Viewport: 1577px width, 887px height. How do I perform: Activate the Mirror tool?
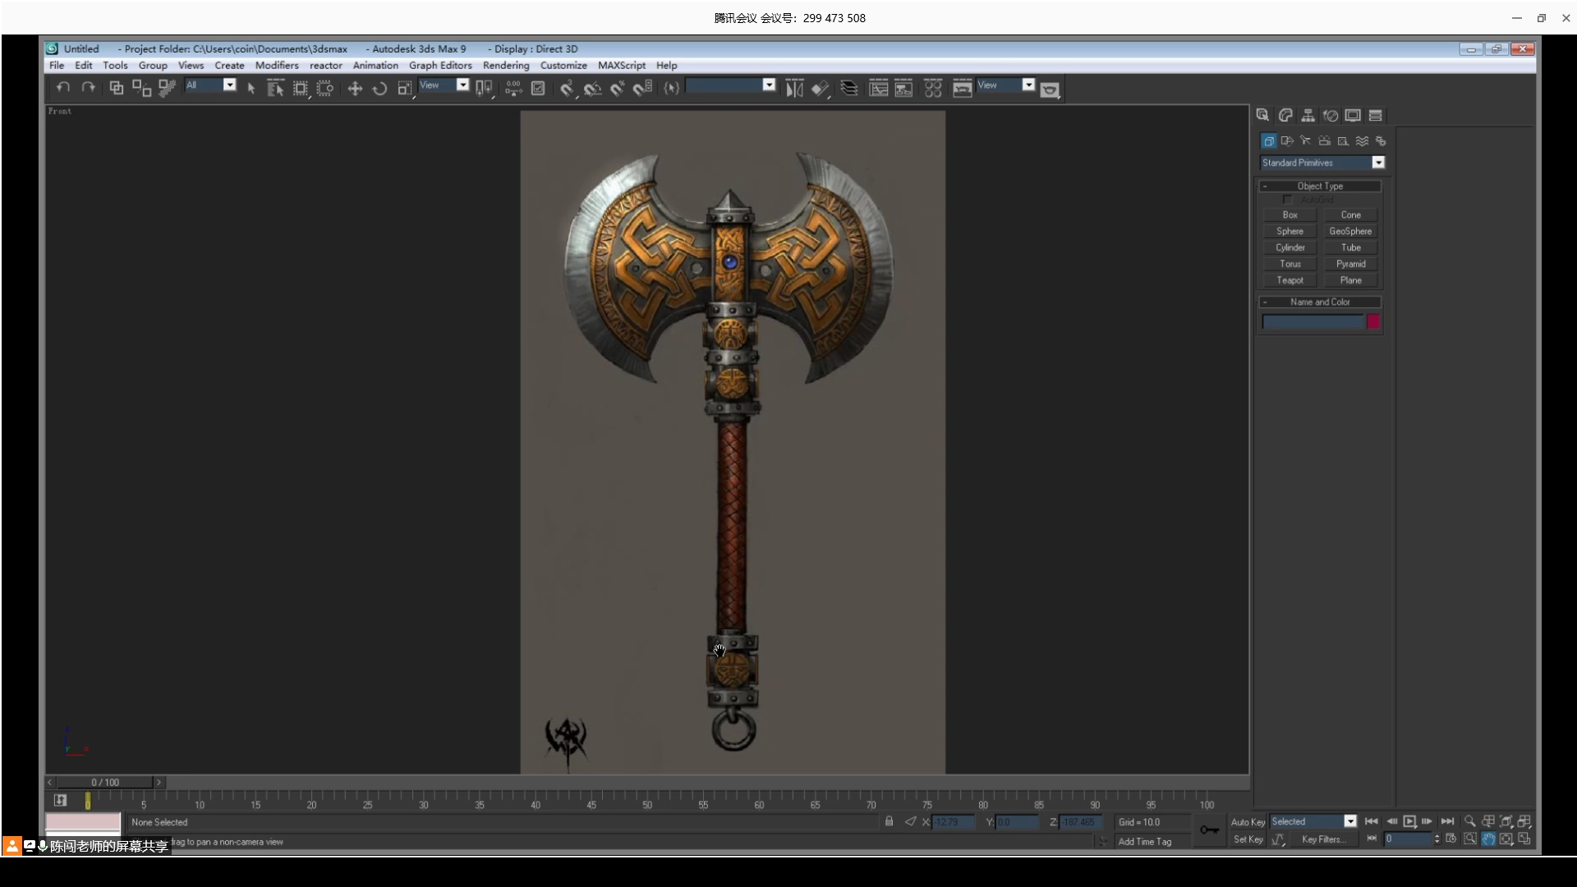click(794, 88)
